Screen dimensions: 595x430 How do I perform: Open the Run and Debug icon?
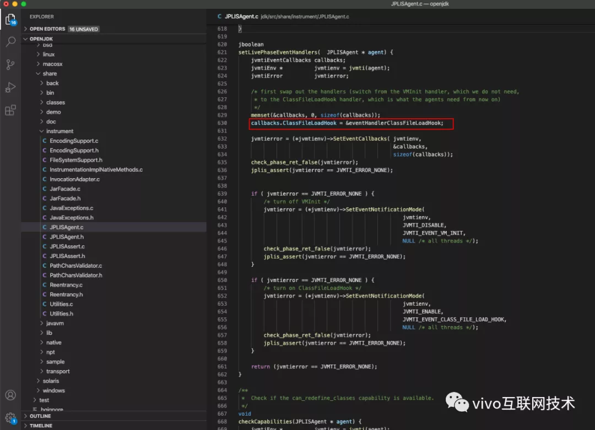coord(10,87)
